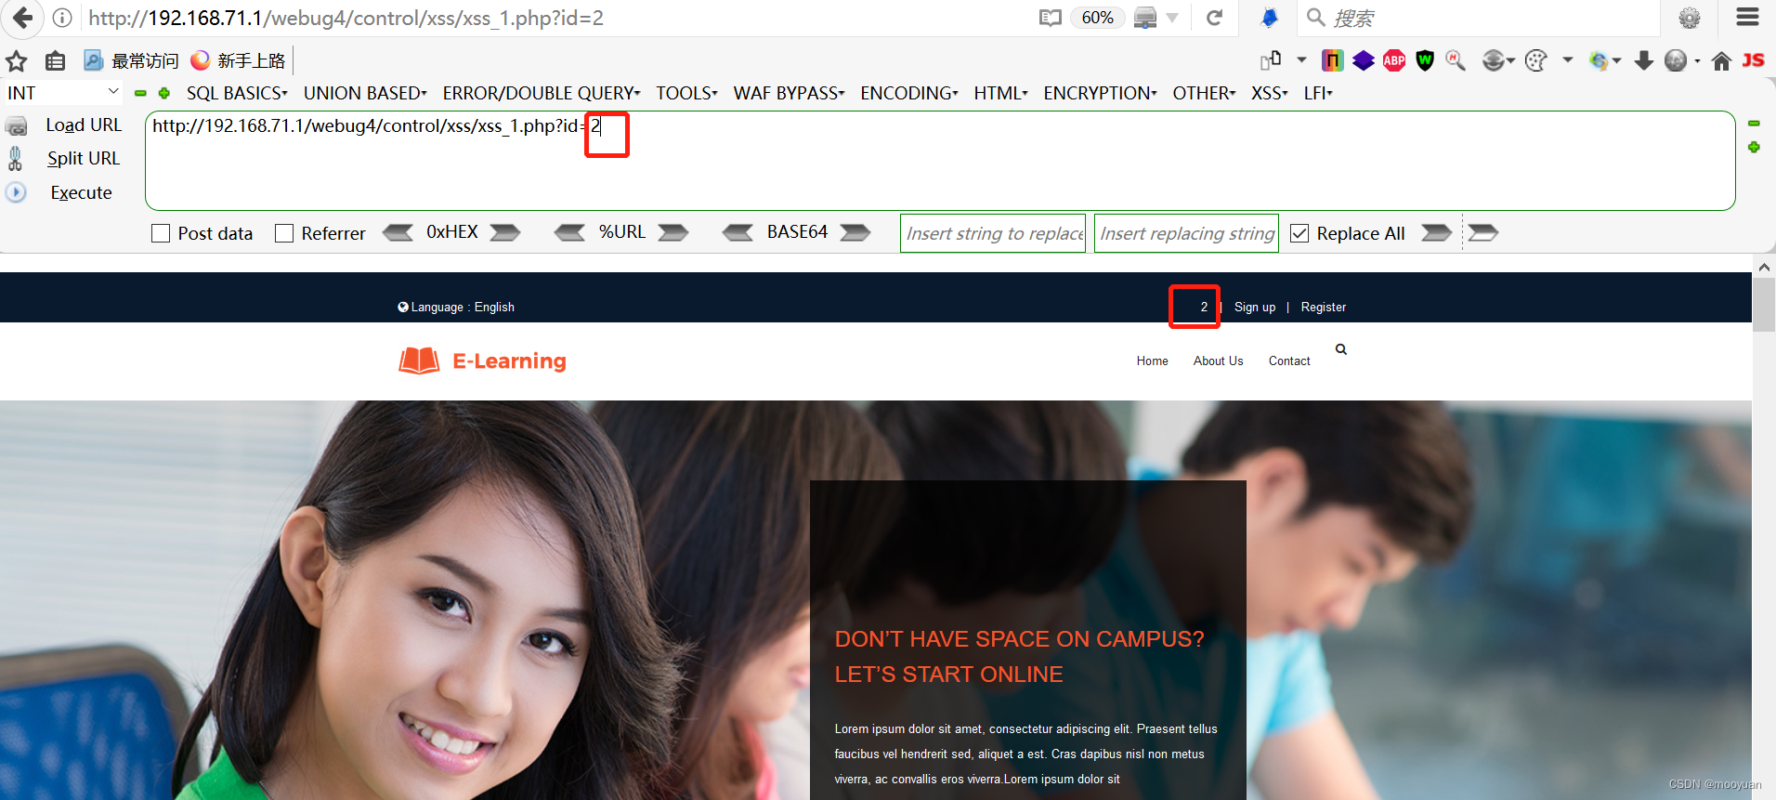Open the XSS menu
Viewport: 1776px width, 800px height.
[x=1269, y=93]
